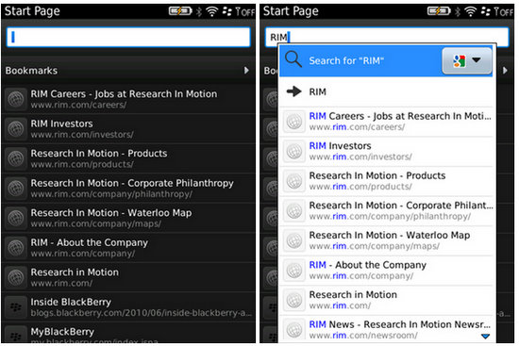
Task: Select Research In Motion - Products suggestion
Action: click(x=386, y=181)
